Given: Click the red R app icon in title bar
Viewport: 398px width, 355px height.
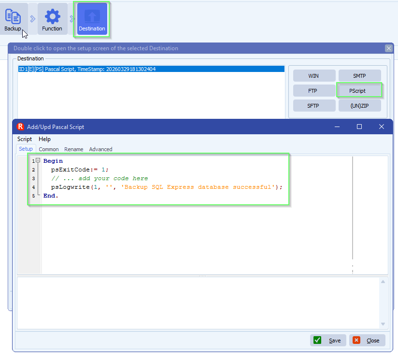Looking at the screenshot, I should (x=20, y=127).
